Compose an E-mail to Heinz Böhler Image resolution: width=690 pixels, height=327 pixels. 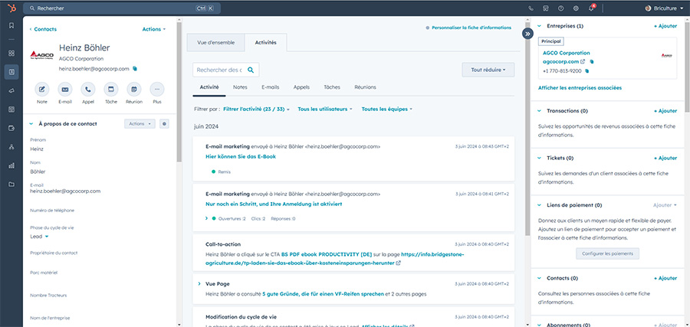(64, 90)
